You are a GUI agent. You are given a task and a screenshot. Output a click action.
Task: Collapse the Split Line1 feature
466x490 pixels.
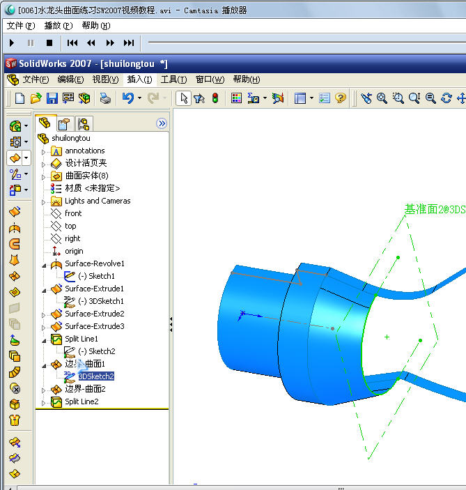click(x=44, y=341)
